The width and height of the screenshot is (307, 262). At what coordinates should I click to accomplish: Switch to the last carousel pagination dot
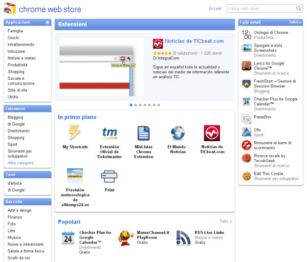coord(159,105)
